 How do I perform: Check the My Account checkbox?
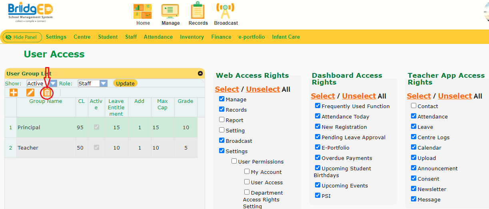(247, 172)
